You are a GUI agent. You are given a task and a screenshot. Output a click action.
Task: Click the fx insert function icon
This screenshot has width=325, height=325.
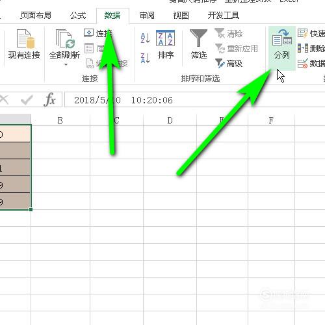tap(49, 99)
